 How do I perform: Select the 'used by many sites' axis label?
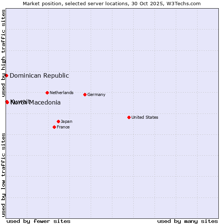pyautogui.click(x=187, y=221)
